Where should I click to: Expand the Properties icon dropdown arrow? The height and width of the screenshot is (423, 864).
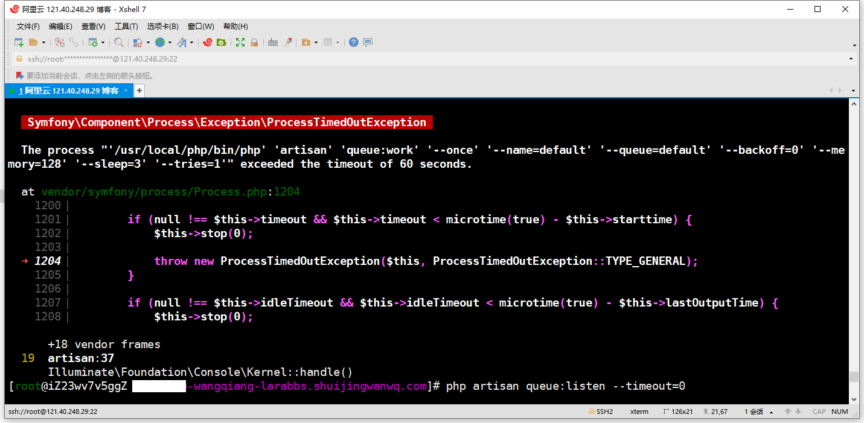[103, 42]
